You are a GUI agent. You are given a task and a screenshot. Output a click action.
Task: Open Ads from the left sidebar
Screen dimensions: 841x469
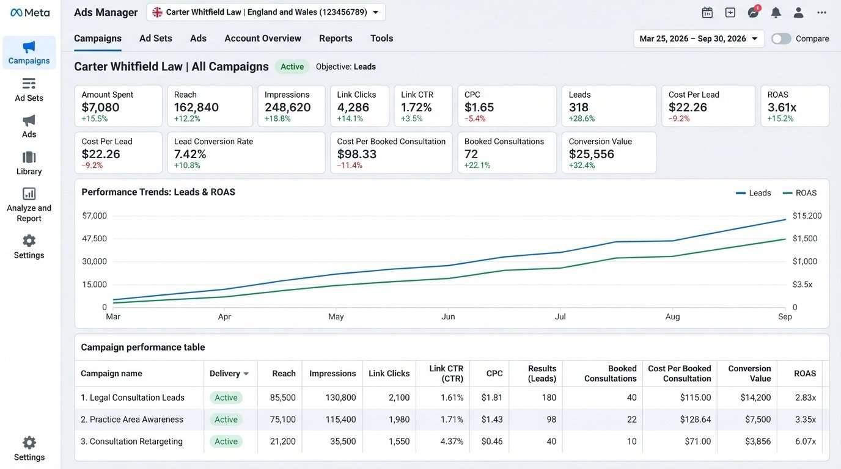coord(29,126)
